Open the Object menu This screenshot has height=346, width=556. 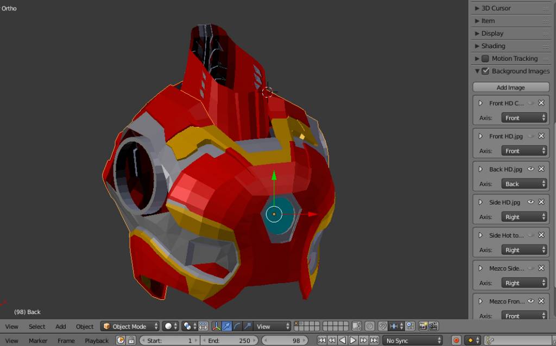coord(85,326)
